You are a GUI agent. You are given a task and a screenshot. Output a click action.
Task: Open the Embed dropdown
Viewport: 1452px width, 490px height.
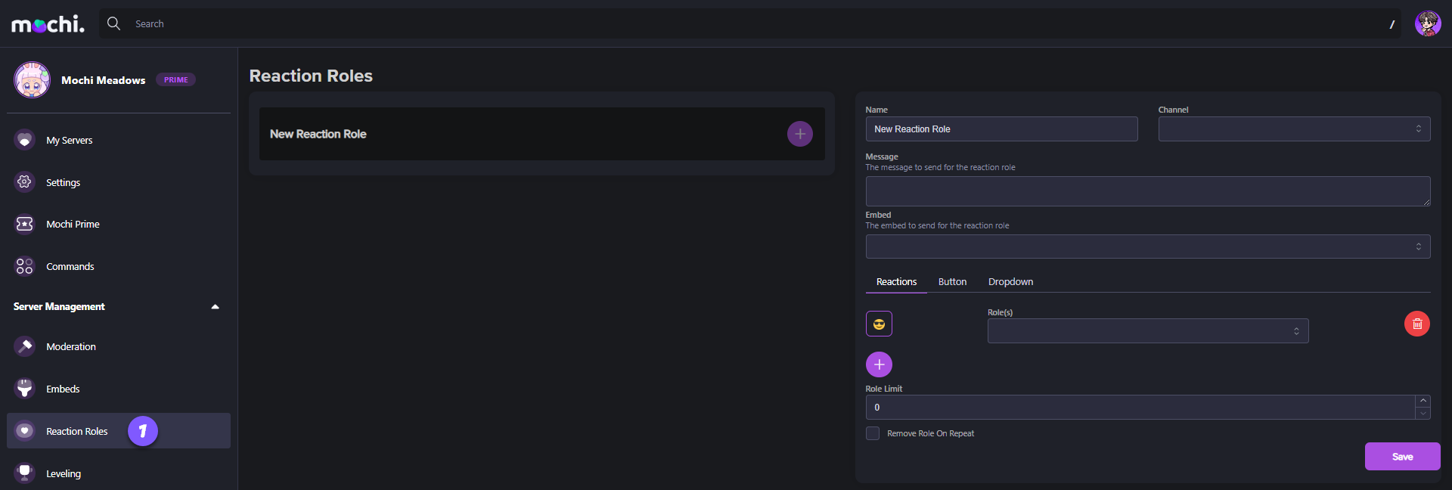[1147, 247]
